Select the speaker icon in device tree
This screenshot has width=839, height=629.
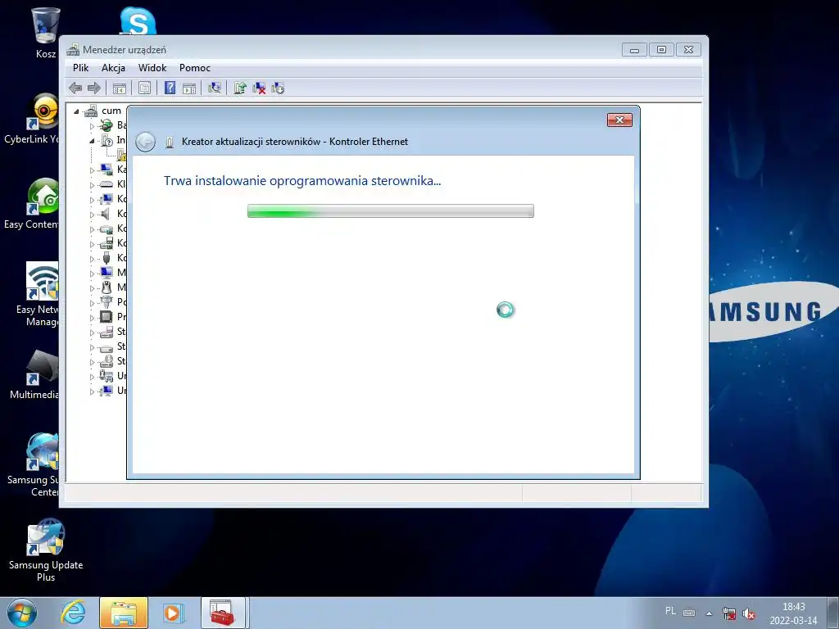click(x=107, y=214)
